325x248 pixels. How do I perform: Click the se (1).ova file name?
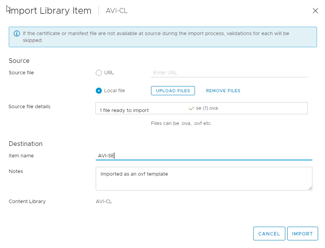(x=207, y=108)
